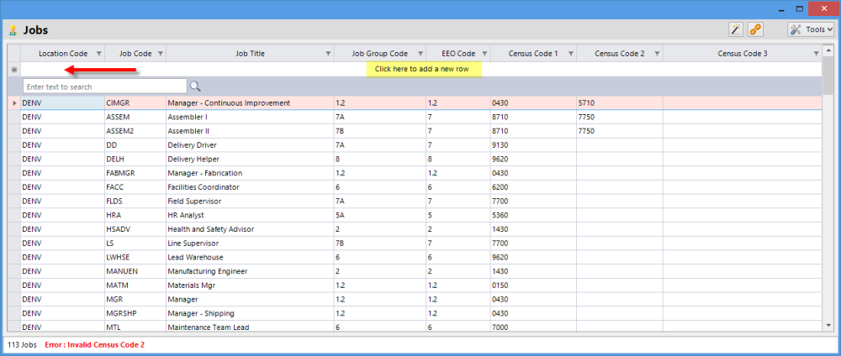Select the 'HR Analyst' title cell

click(x=250, y=215)
